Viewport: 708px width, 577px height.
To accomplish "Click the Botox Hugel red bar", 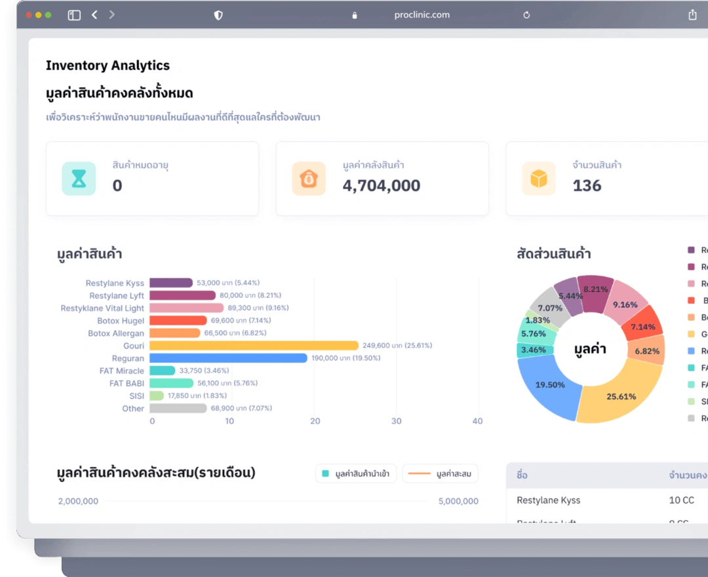I will point(178,320).
